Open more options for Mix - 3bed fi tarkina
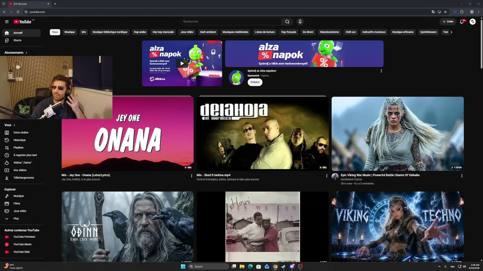 [326, 176]
